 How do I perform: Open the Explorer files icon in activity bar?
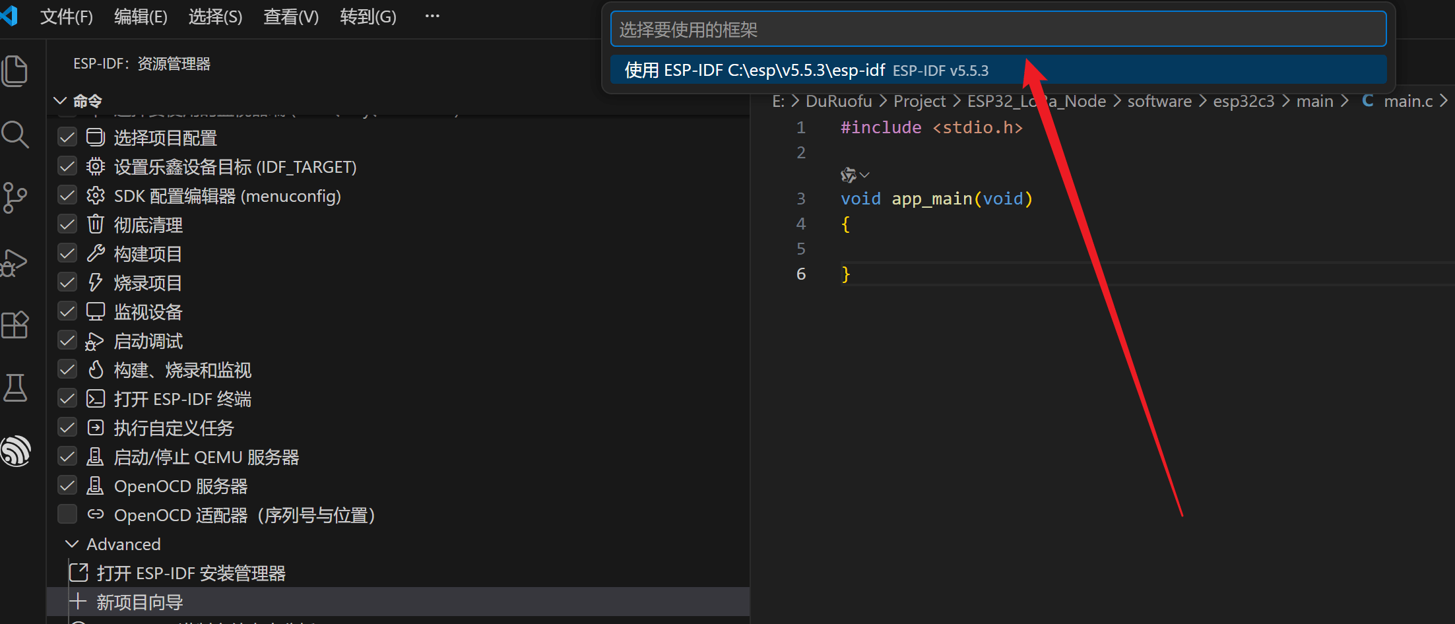(15, 71)
